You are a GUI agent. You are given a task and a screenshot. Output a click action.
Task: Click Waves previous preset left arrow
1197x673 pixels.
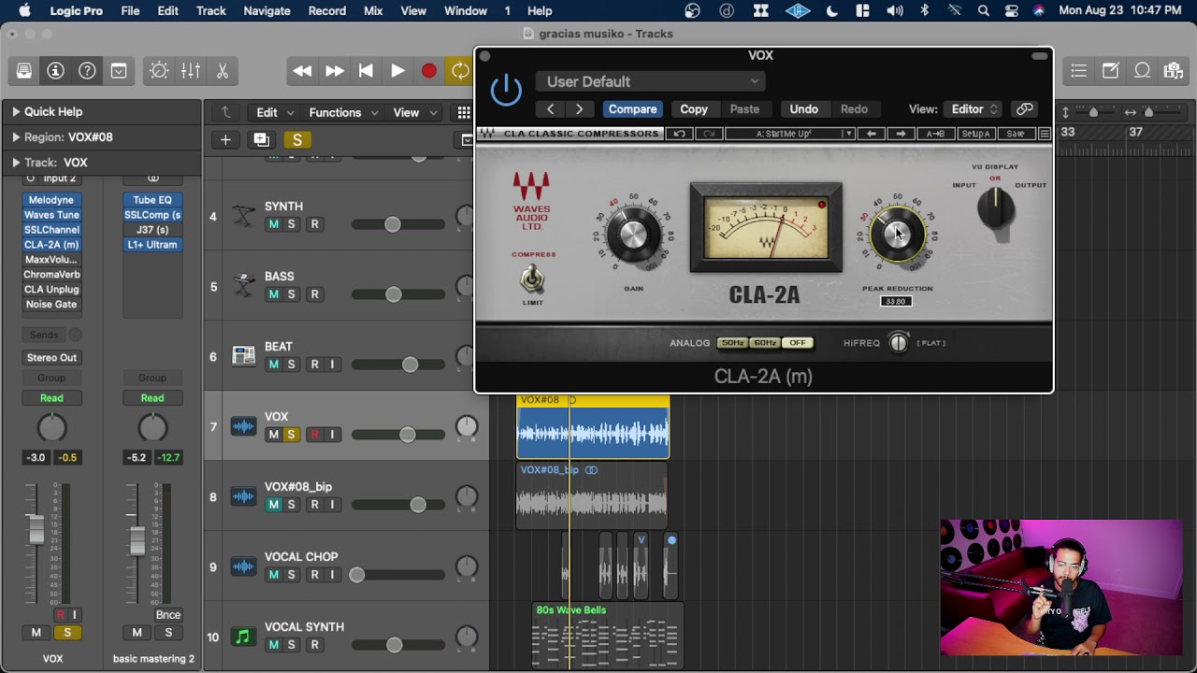(872, 134)
